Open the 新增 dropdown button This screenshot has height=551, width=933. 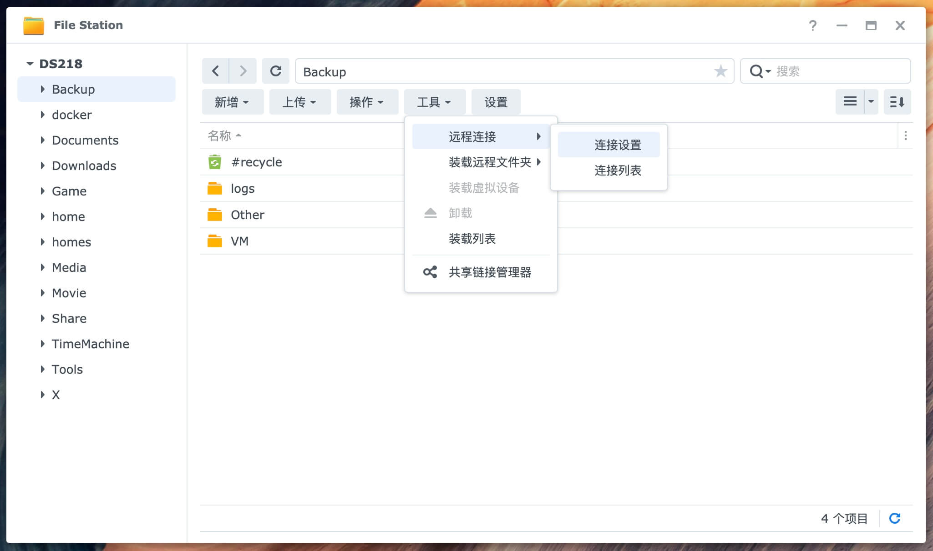(232, 102)
